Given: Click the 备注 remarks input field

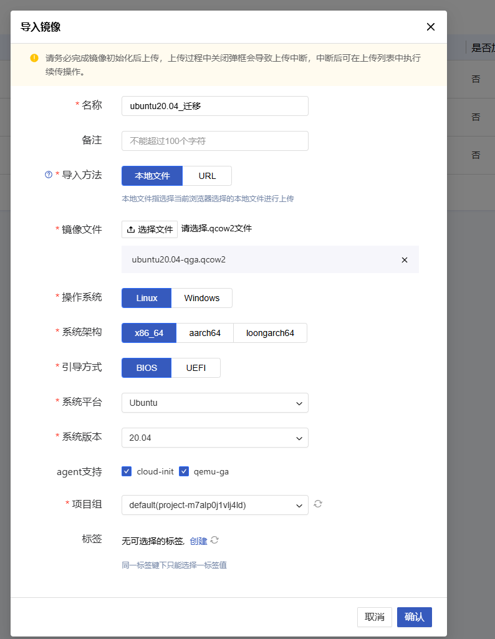Looking at the screenshot, I should click(214, 141).
